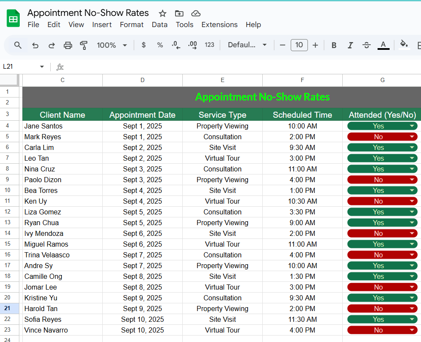Select column D header
The width and height of the screenshot is (421, 342).
tap(143, 80)
